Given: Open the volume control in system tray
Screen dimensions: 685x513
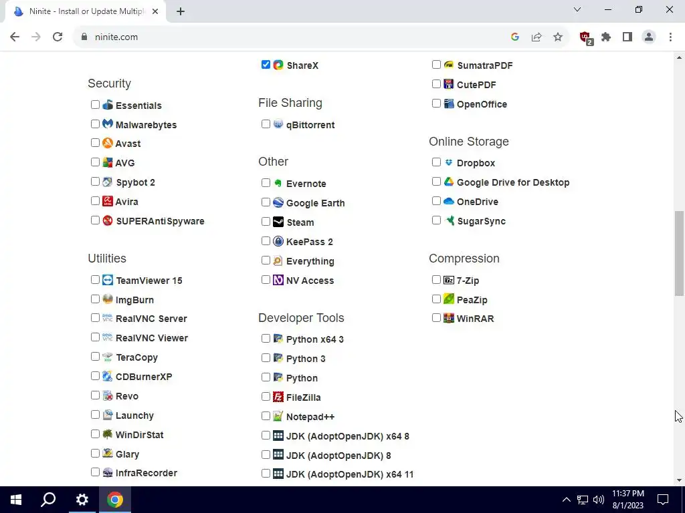Looking at the screenshot, I should point(599,500).
